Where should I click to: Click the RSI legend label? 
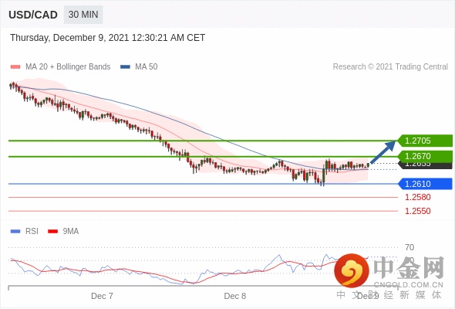tap(32, 232)
